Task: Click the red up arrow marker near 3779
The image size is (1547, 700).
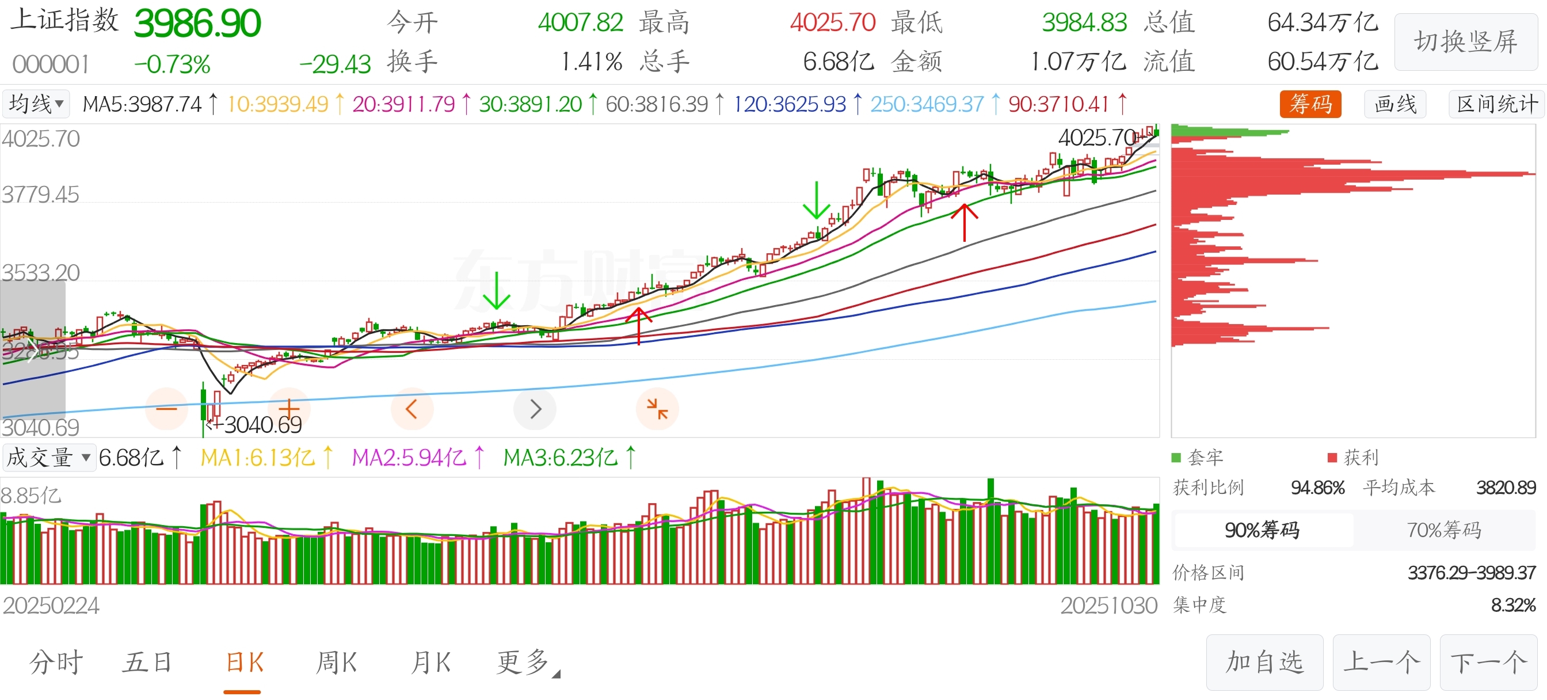Action: point(964,222)
